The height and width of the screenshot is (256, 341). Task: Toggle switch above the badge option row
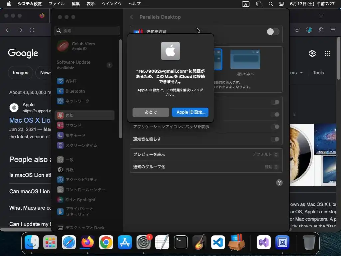(x=275, y=115)
